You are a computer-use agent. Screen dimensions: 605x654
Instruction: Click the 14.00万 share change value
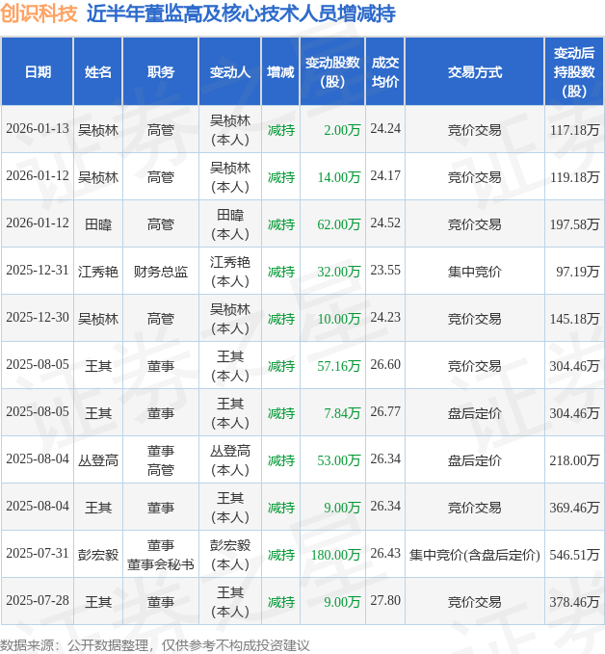[x=339, y=177]
